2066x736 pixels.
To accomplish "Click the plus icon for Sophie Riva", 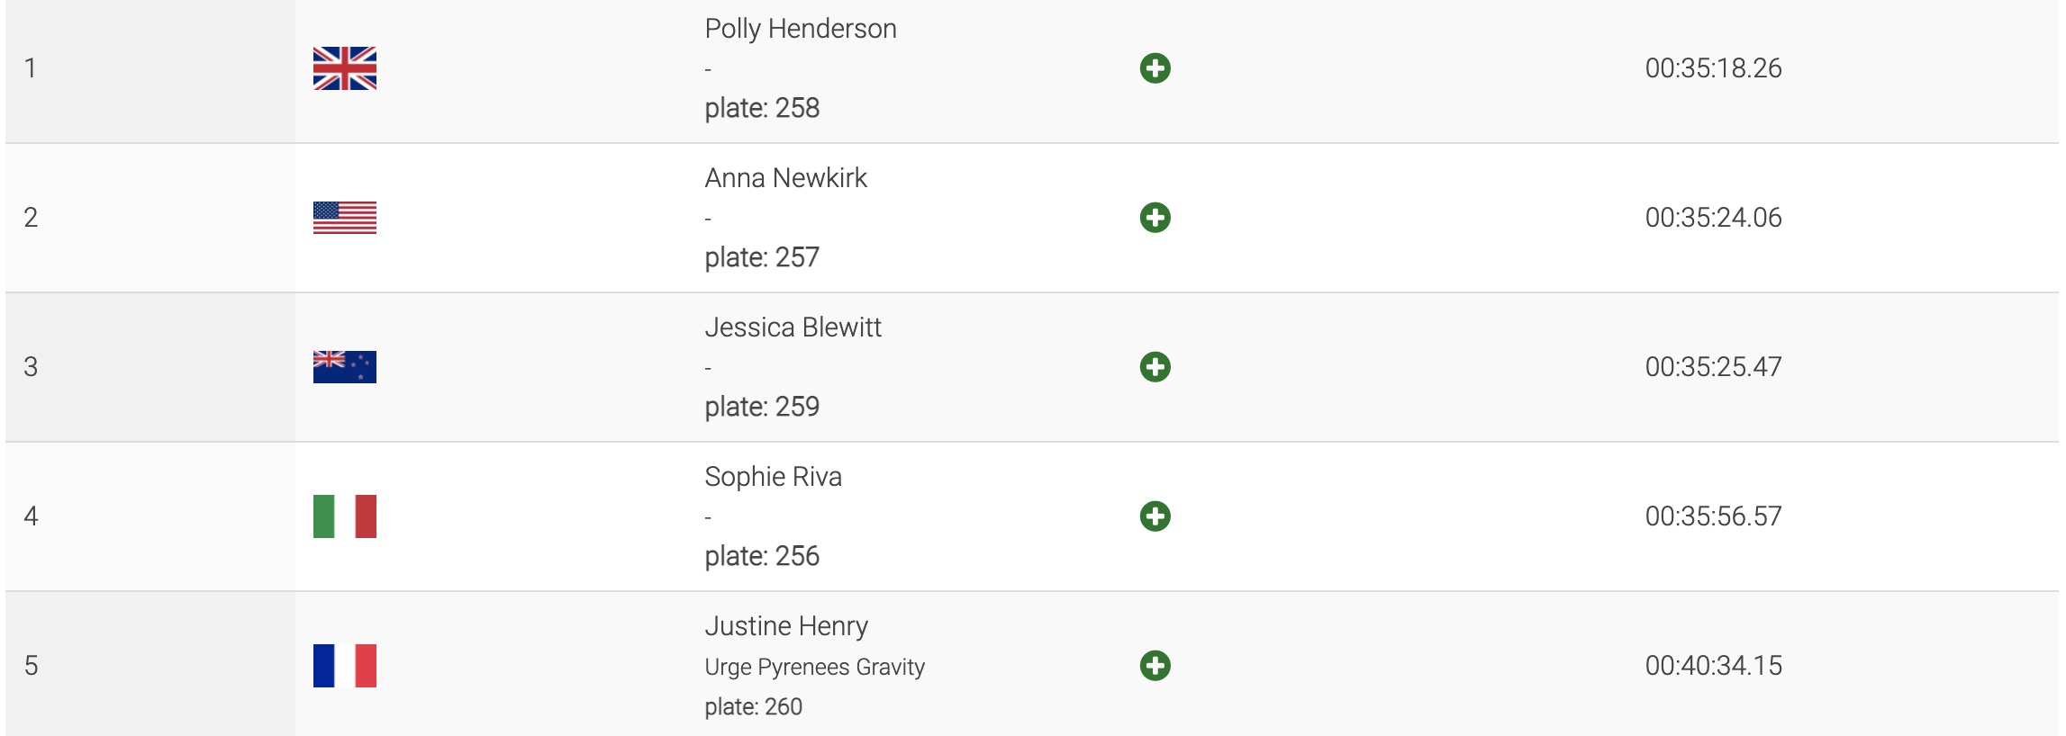I will 1155,516.
